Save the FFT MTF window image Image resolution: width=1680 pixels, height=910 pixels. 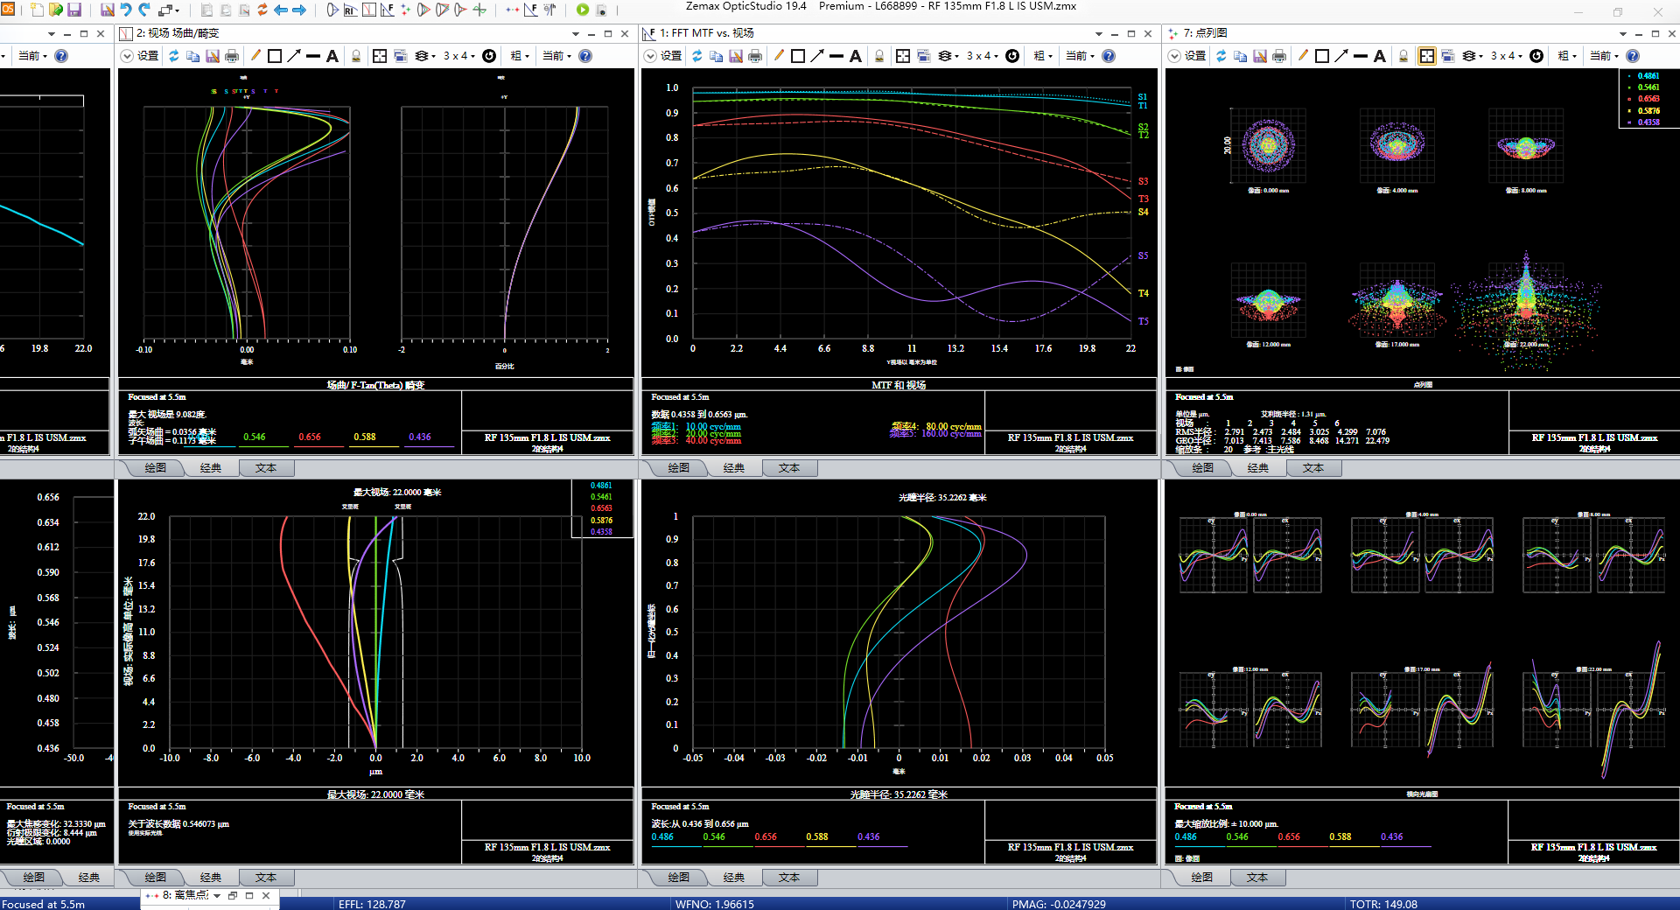coord(736,56)
